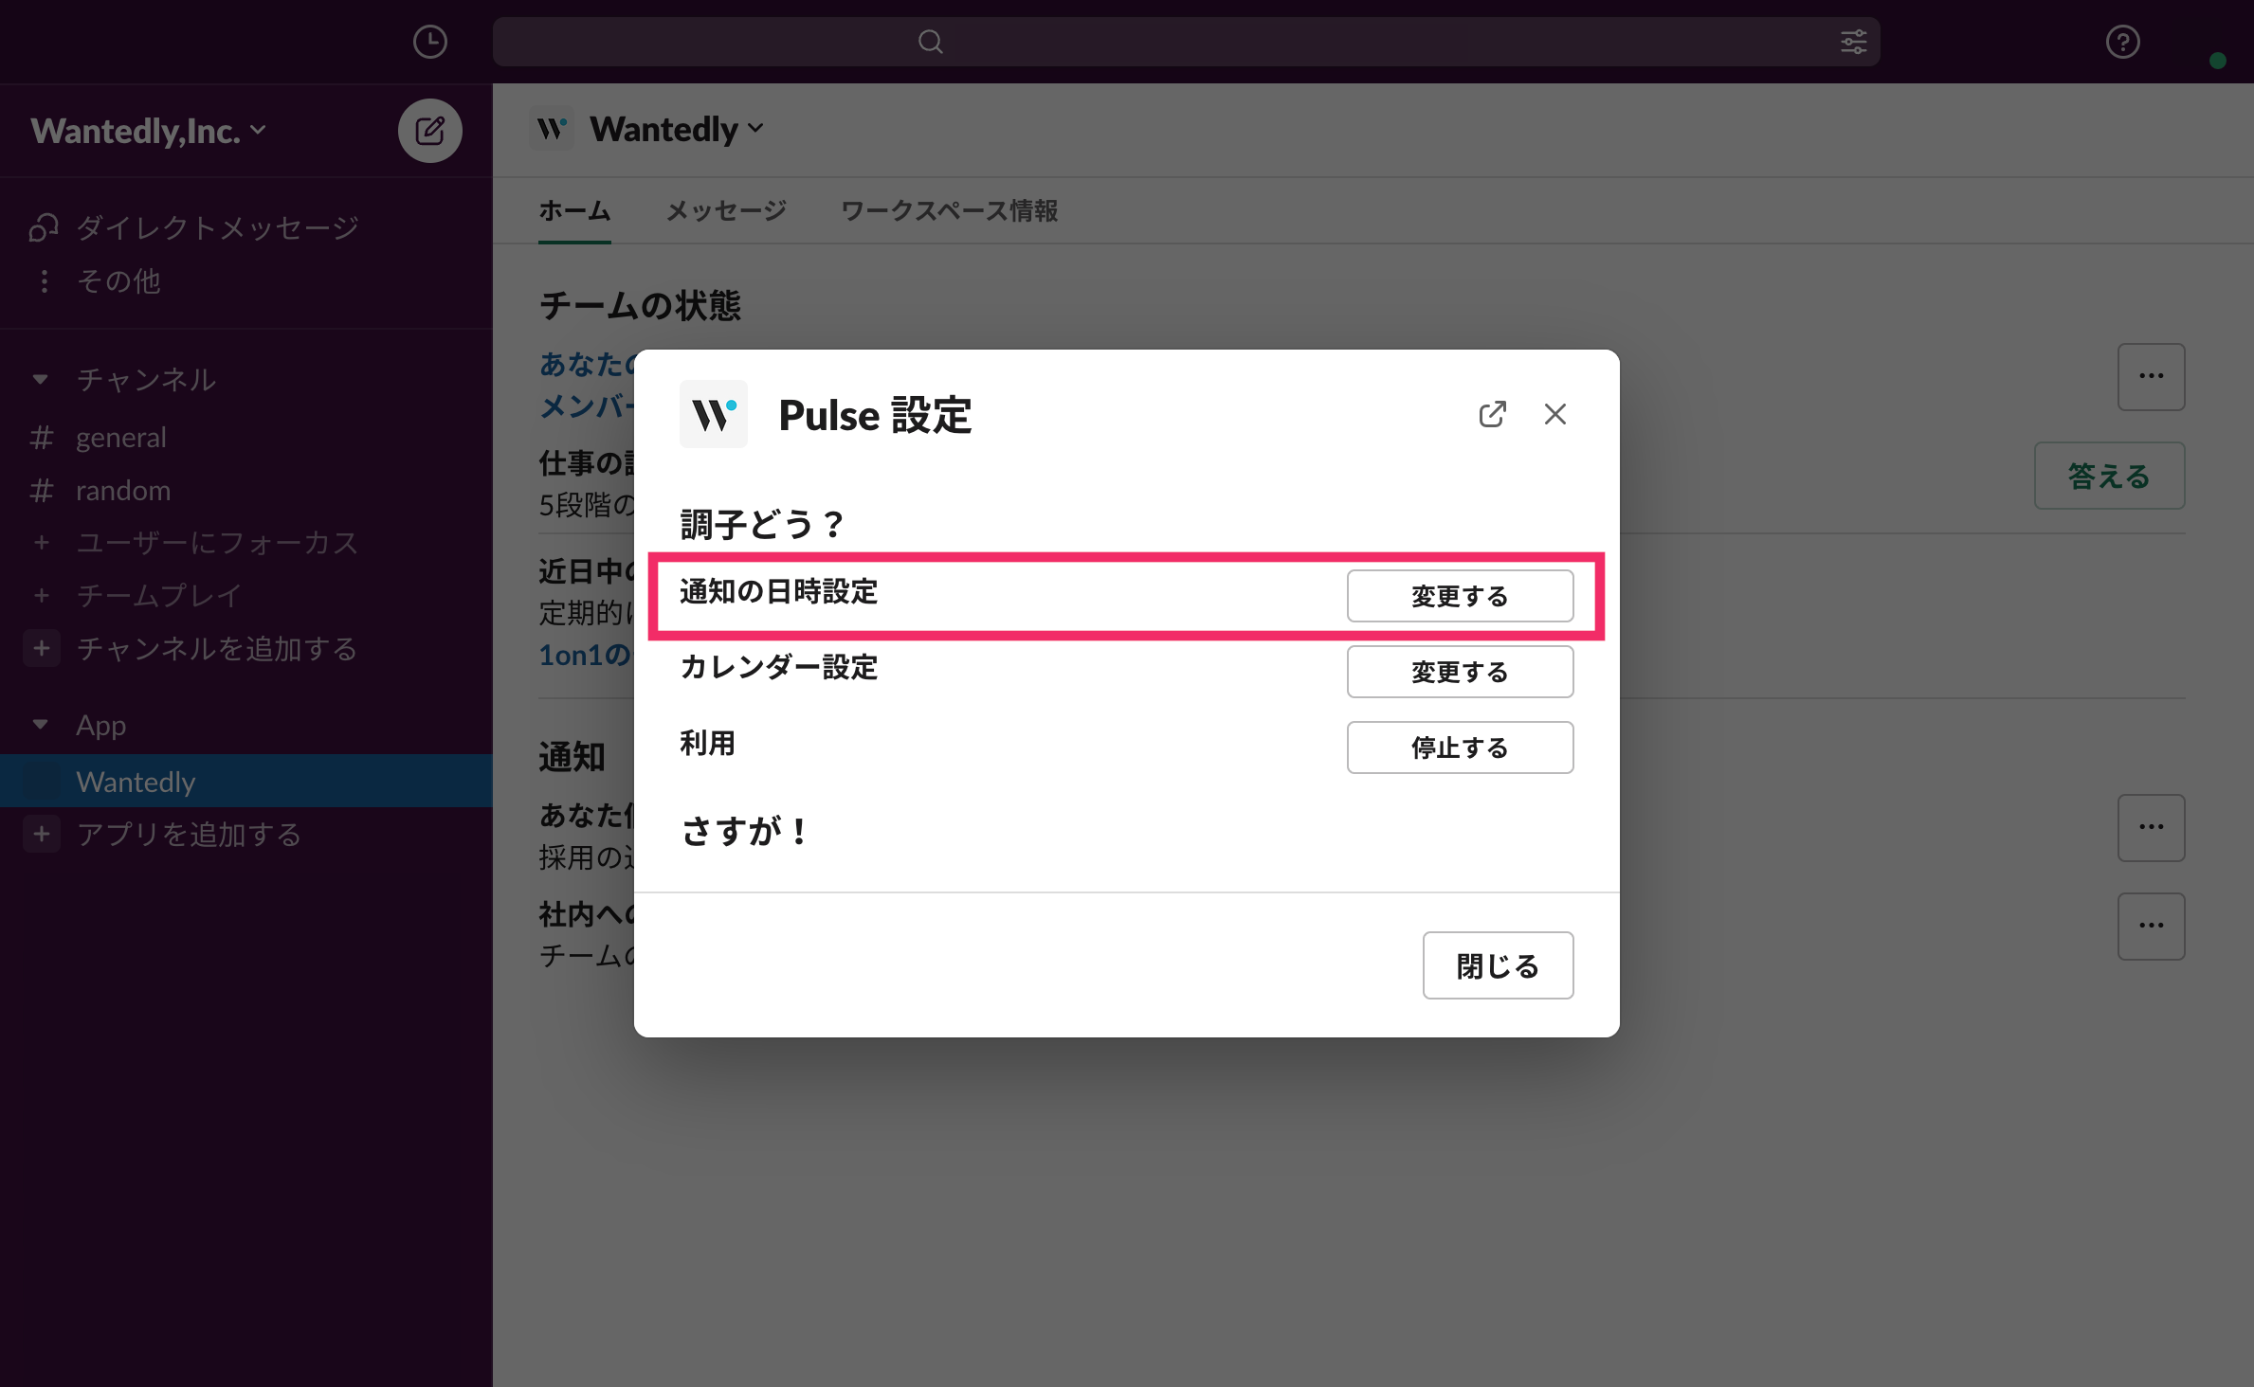Viewport: 2254px width, 1387px height.
Task: Open the history clock icon
Action: coord(429,42)
